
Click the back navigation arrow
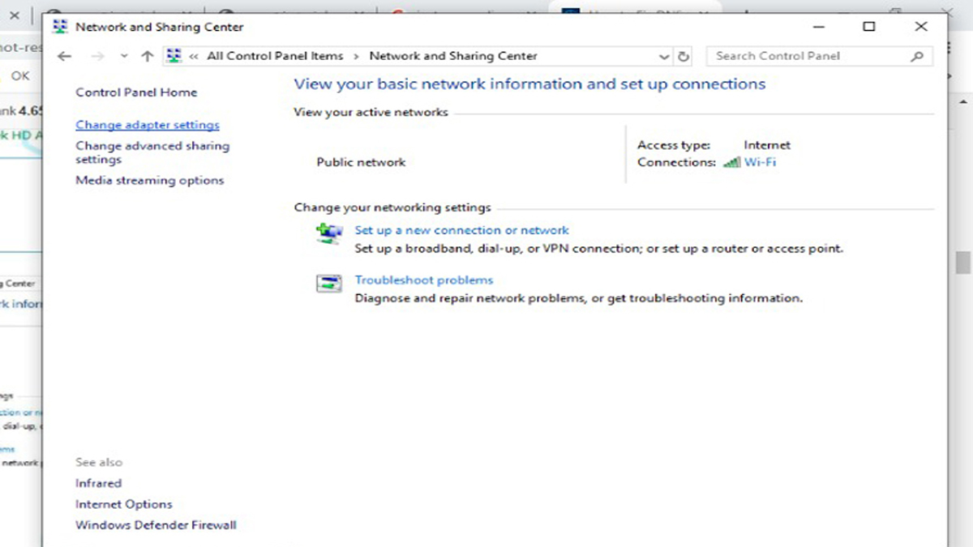[65, 56]
